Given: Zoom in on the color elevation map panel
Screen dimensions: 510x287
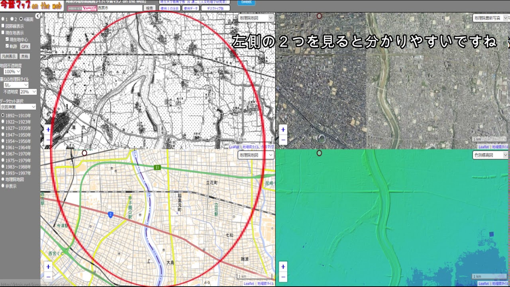Looking at the screenshot, I should (283, 267).
